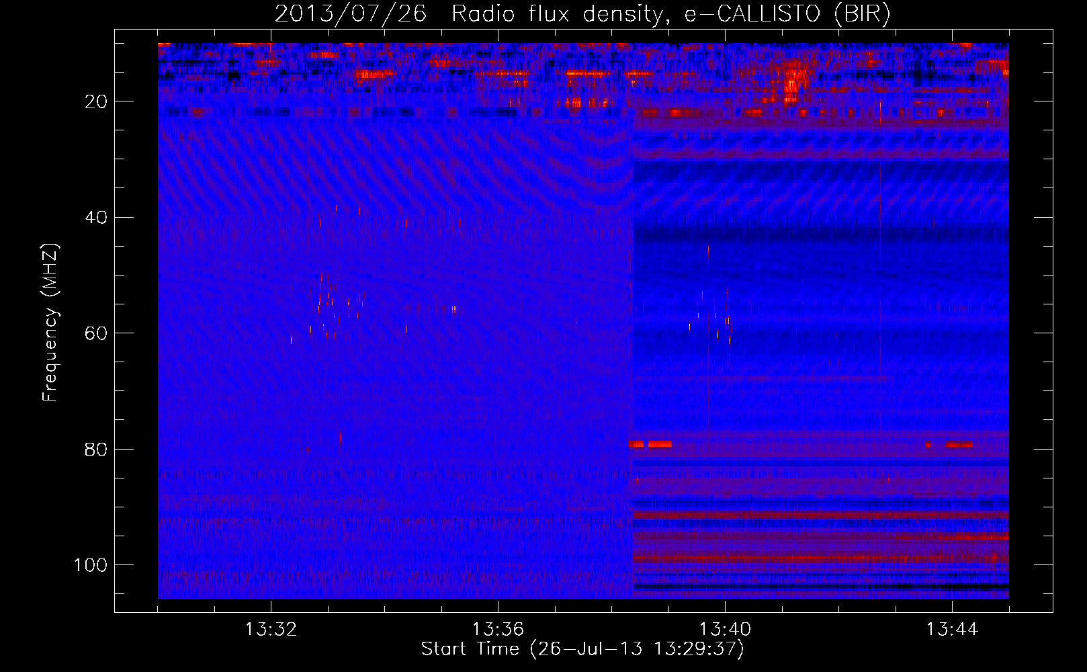Click the 40 frequency tick label
This screenshot has width=1087, height=672.
97,218
